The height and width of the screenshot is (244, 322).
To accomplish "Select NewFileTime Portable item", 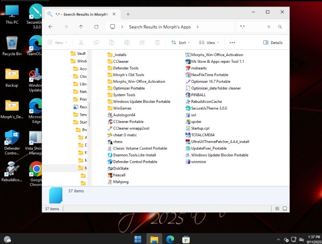I will point(207,75).
